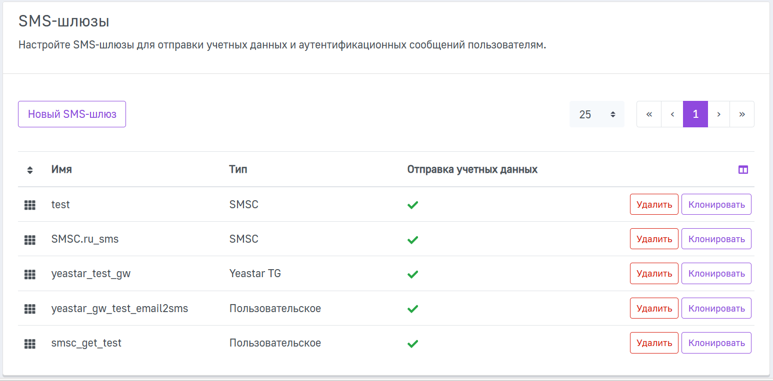This screenshot has width=773, height=381.
Task: Click the grid handle icon beside SMSC.ru_sms
Action: click(30, 240)
